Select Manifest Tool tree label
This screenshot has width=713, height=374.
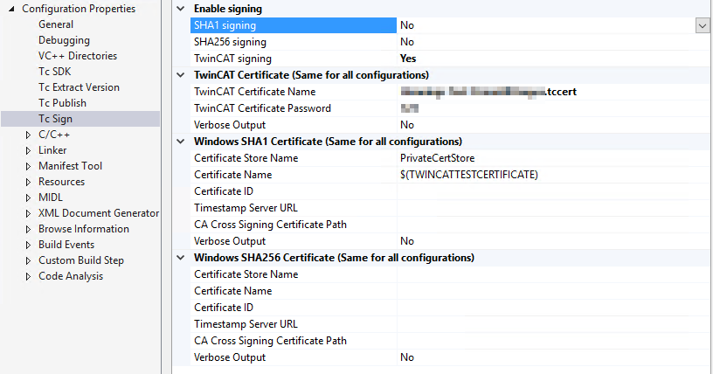(70, 166)
